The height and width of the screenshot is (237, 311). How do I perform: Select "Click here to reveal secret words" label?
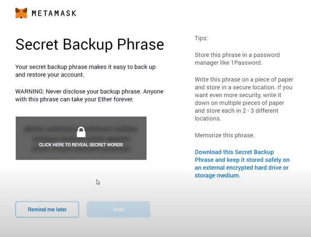tap(81, 145)
